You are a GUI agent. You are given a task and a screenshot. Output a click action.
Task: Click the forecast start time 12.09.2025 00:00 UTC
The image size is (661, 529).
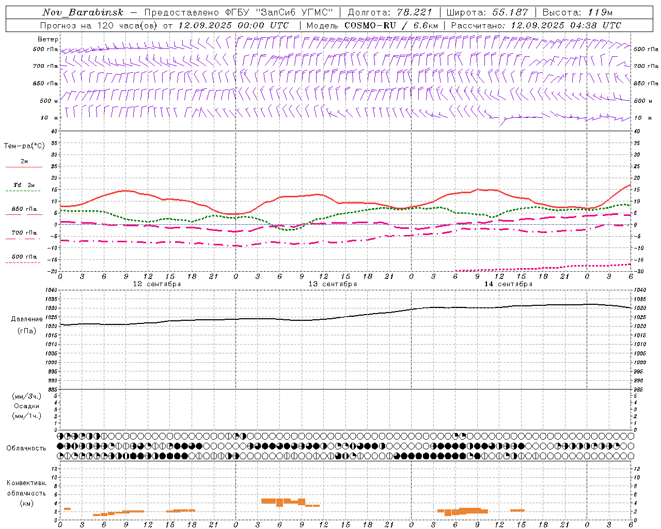[x=233, y=25]
